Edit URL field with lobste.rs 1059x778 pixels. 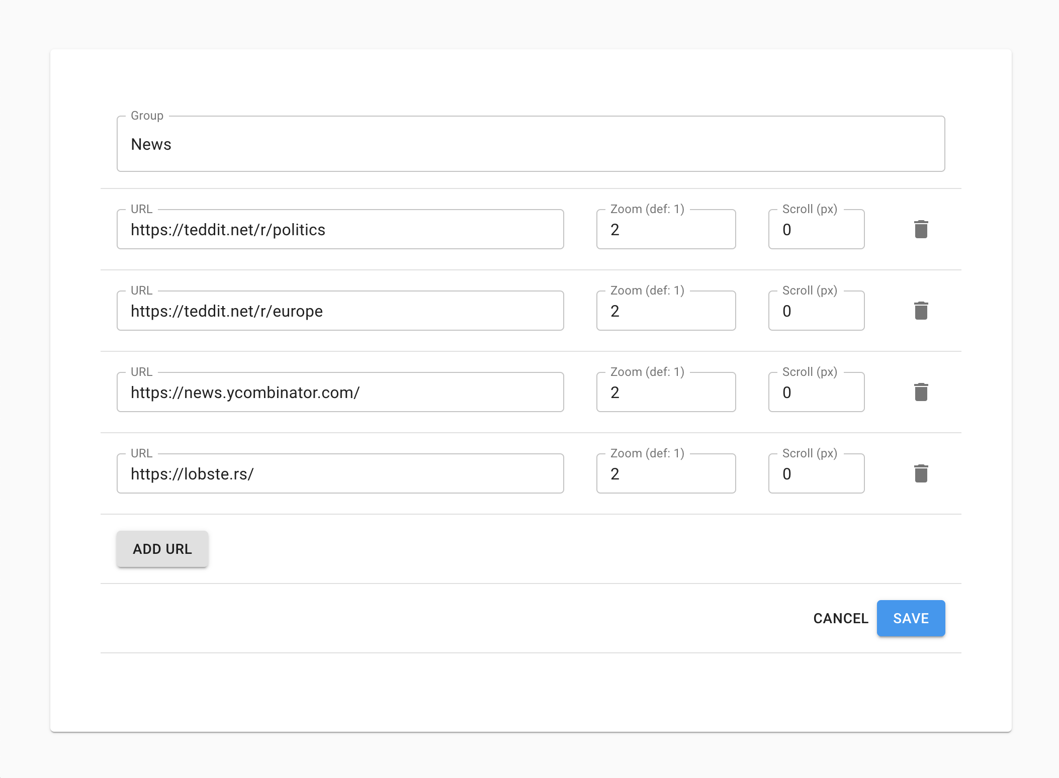(340, 474)
